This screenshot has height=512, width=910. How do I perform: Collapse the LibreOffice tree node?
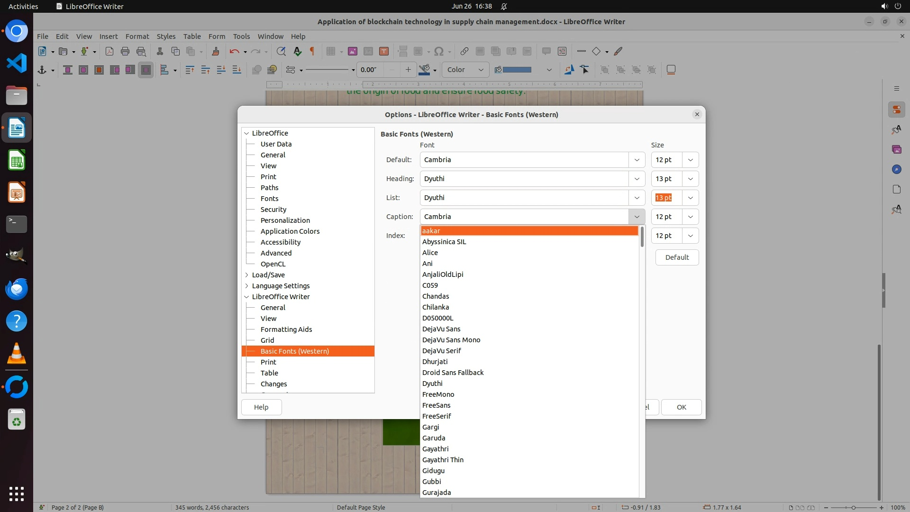[x=247, y=133]
